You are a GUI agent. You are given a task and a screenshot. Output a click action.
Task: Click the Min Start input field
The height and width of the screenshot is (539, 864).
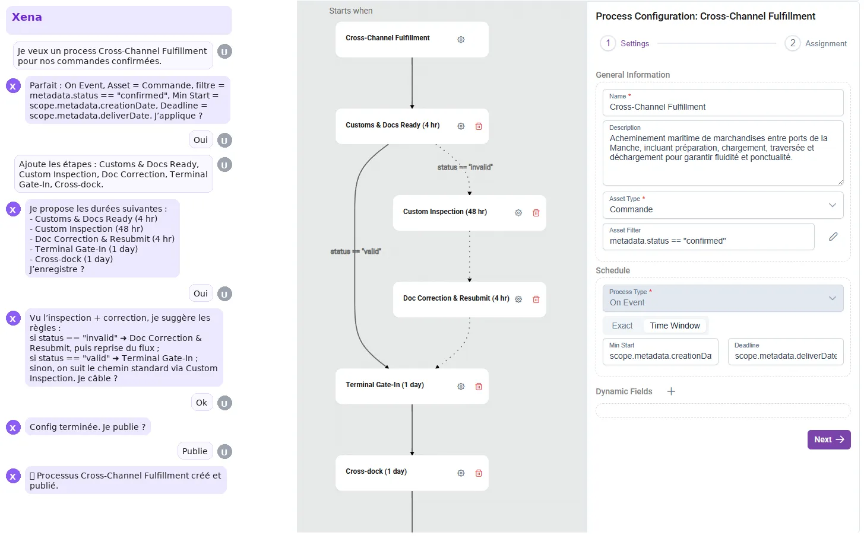click(660, 356)
